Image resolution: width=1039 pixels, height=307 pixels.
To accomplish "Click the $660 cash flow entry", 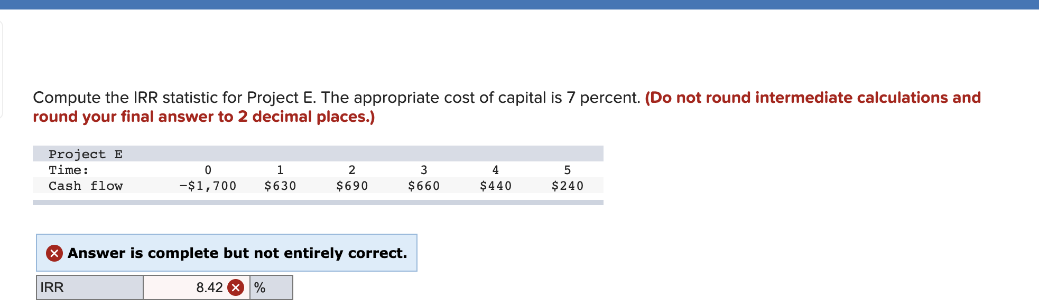I will click(424, 186).
